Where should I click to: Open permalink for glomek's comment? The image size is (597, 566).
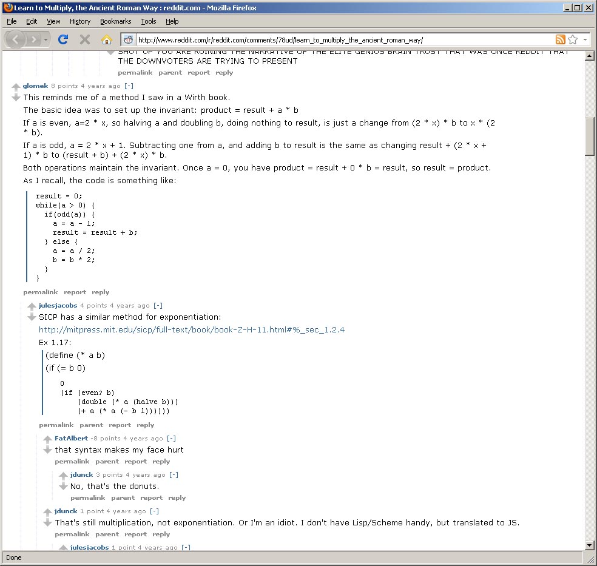click(41, 292)
